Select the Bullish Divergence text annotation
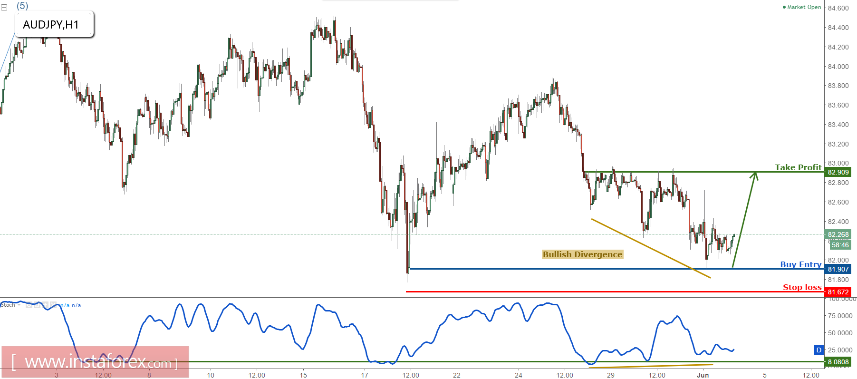The image size is (857, 379). (582, 254)
